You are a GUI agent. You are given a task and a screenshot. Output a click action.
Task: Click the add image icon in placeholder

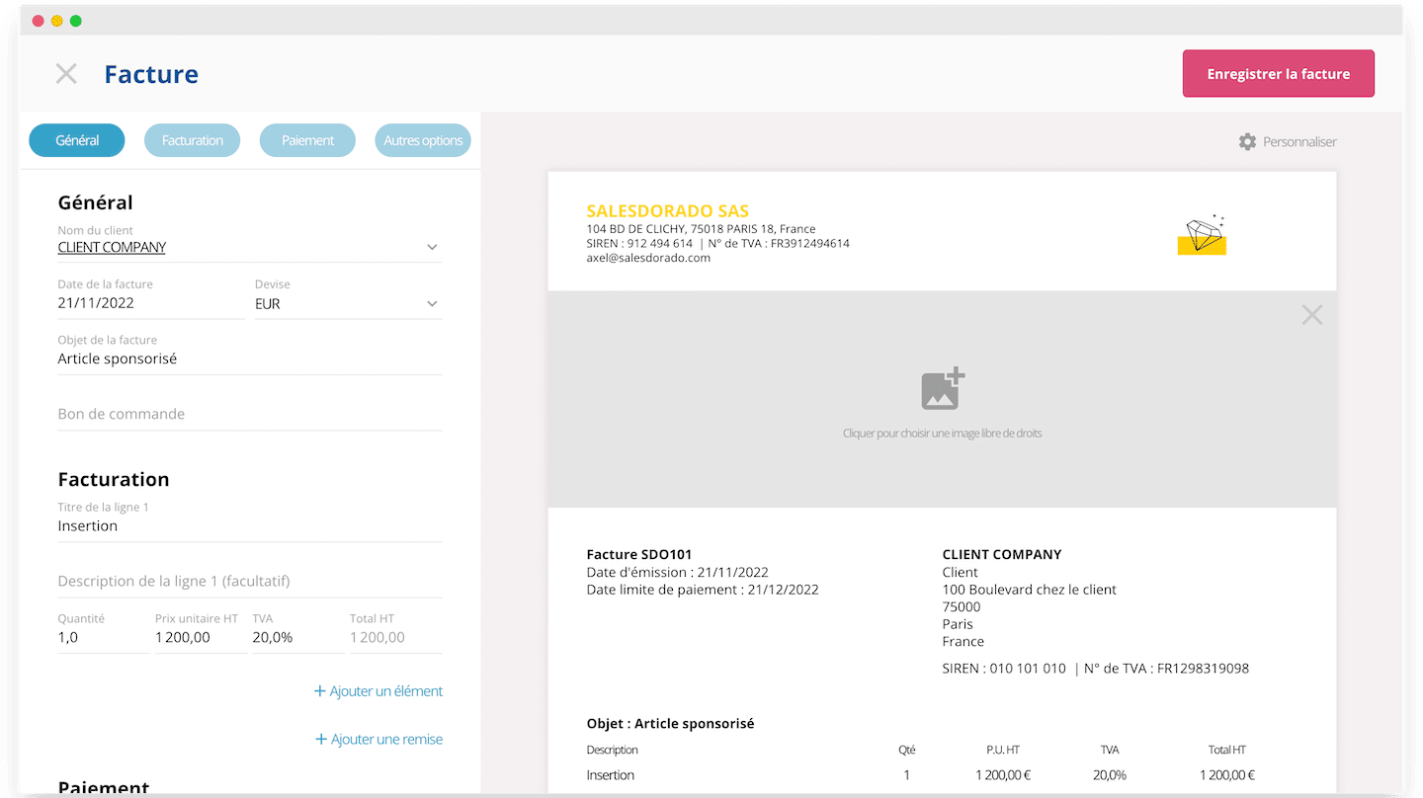[943, 389]
